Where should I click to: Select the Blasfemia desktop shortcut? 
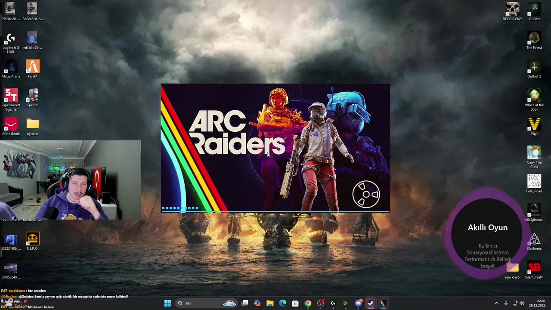534,242
